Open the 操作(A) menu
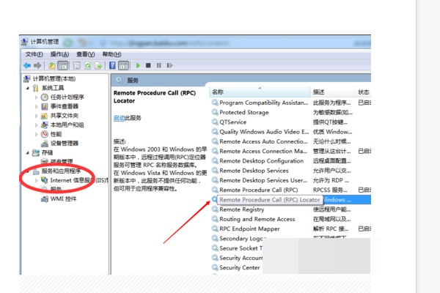The width and height of the screenshot is (440, 293). point(59,54)
